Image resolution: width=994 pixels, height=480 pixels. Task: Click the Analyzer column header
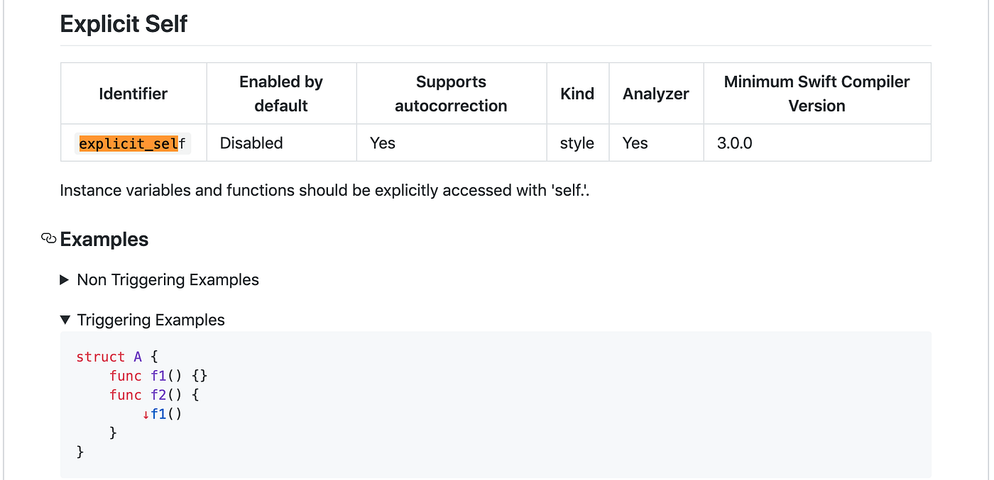[656, 94]
